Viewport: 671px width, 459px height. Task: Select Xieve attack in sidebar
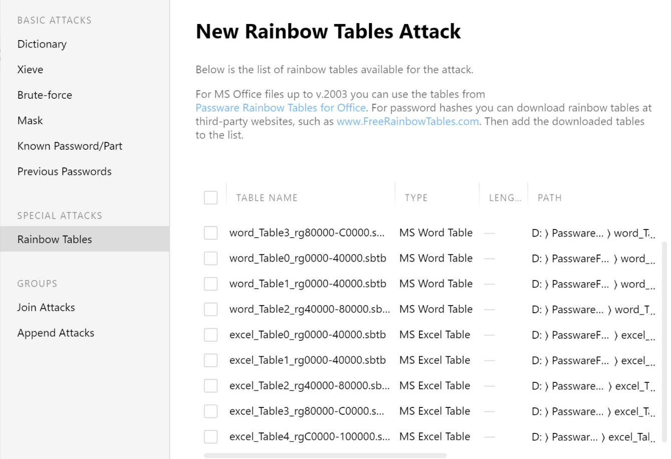30,70
